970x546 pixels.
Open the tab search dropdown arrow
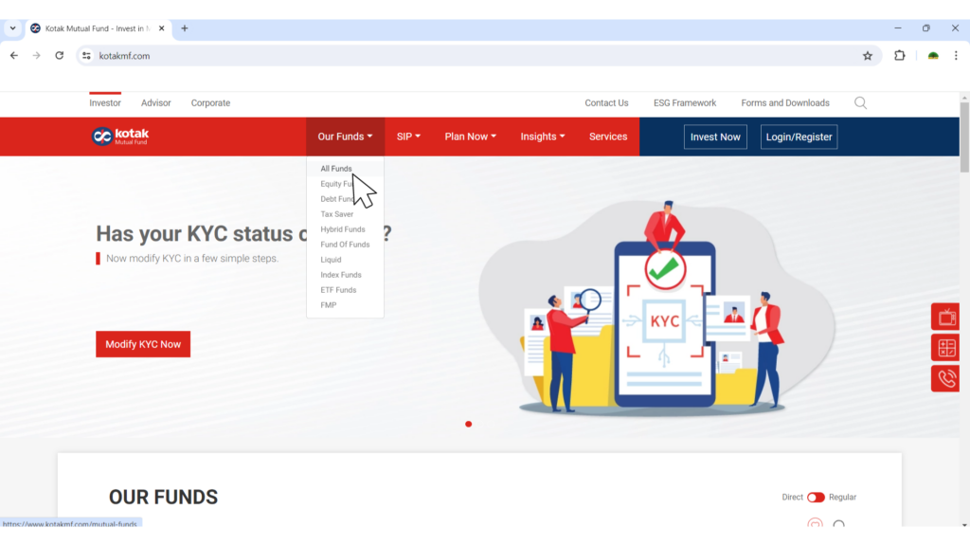pos(13,28)
